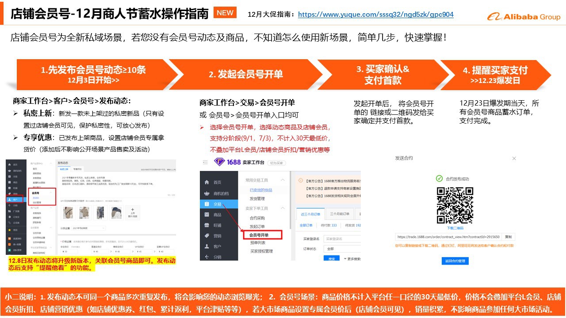The height and width of the screenshot is (318, 566).
Task: Collapse the 卖家下单工具 section chevron
Action: click(283, 208)
